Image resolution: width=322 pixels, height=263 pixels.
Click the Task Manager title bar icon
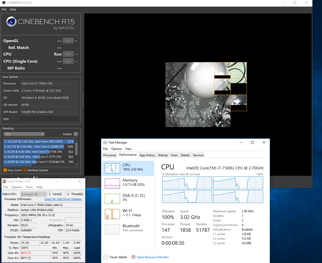105,143
